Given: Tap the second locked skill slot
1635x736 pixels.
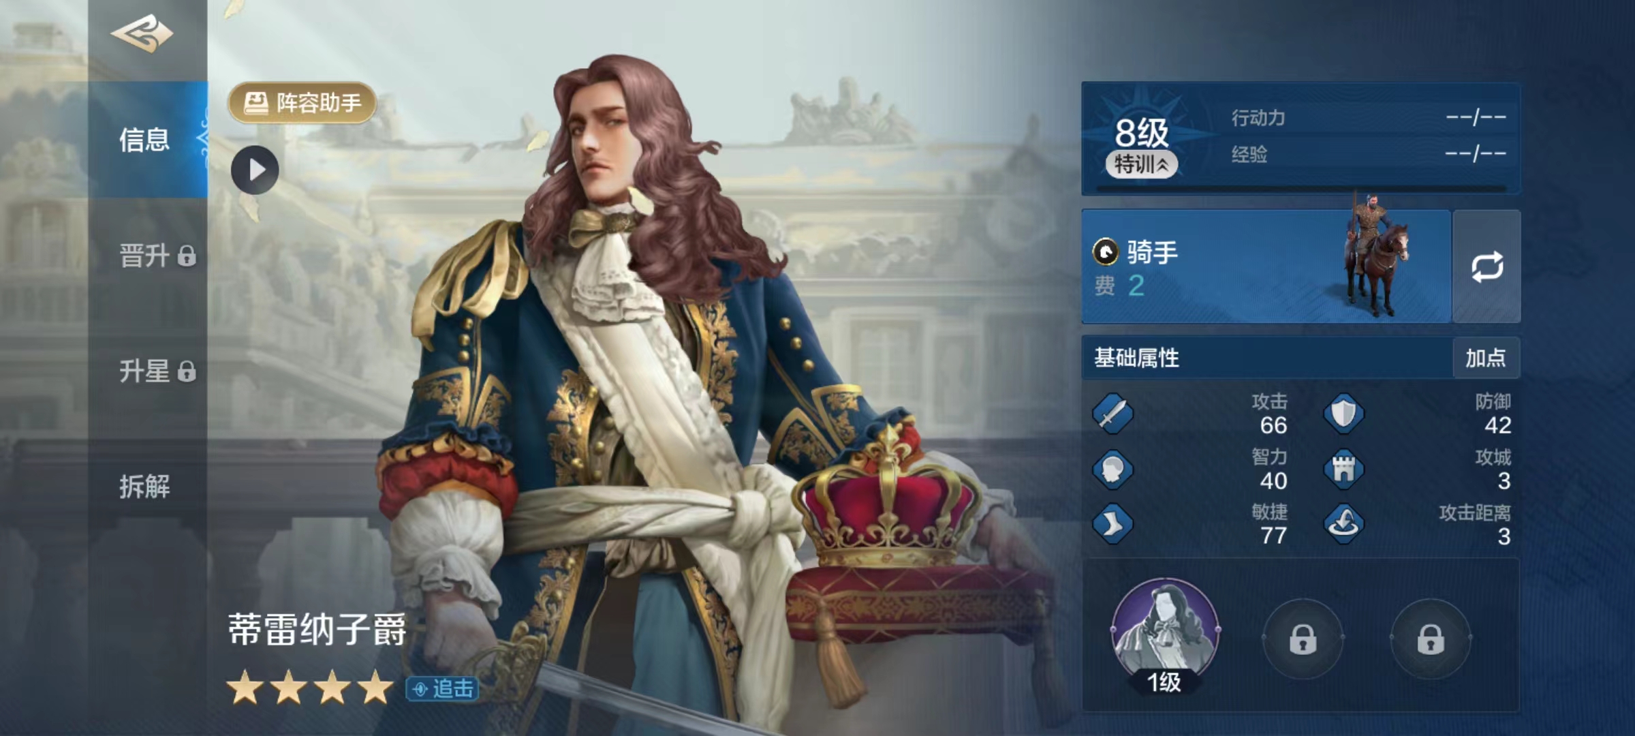Looking at the screenshot, I should click(1303, 639).
